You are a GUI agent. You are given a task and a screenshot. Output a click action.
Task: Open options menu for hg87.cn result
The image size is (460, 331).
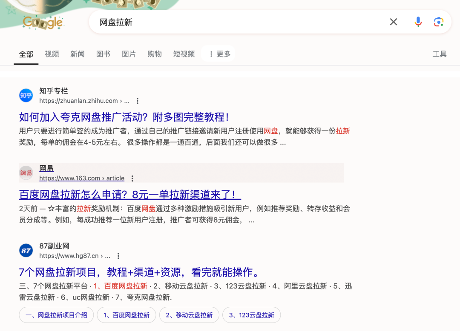click(118, 256)
